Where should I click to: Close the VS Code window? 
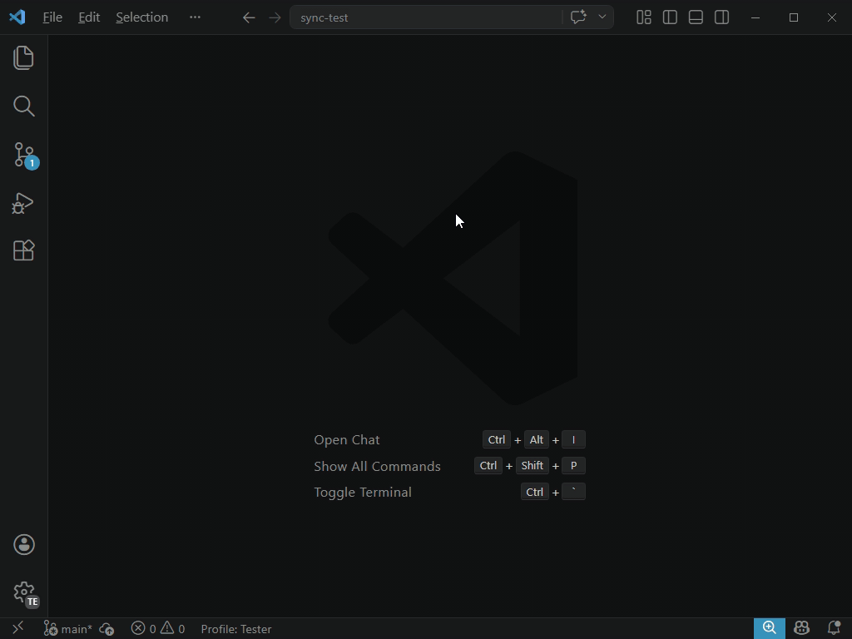(x=832, y=17)
